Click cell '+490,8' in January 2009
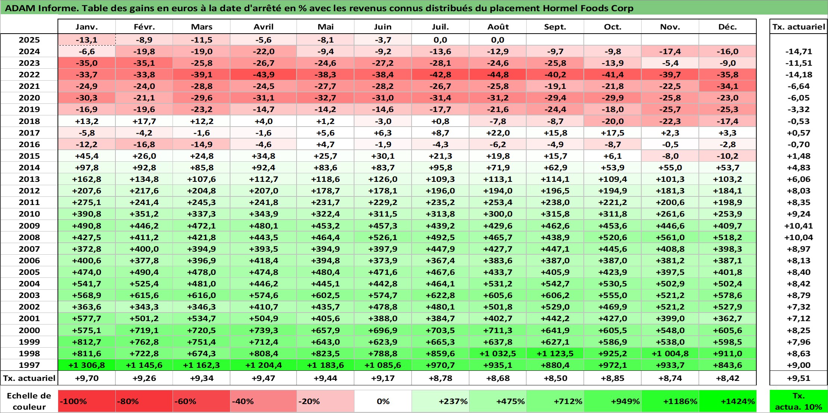Screen dimensions: 828x413 pos(87,226)
